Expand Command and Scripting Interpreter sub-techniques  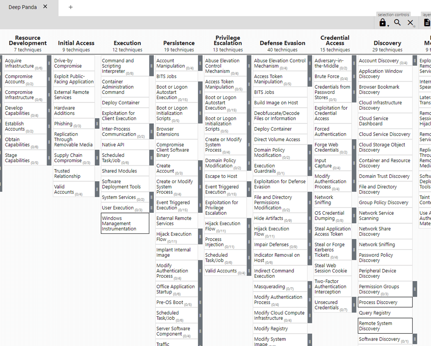151,66
